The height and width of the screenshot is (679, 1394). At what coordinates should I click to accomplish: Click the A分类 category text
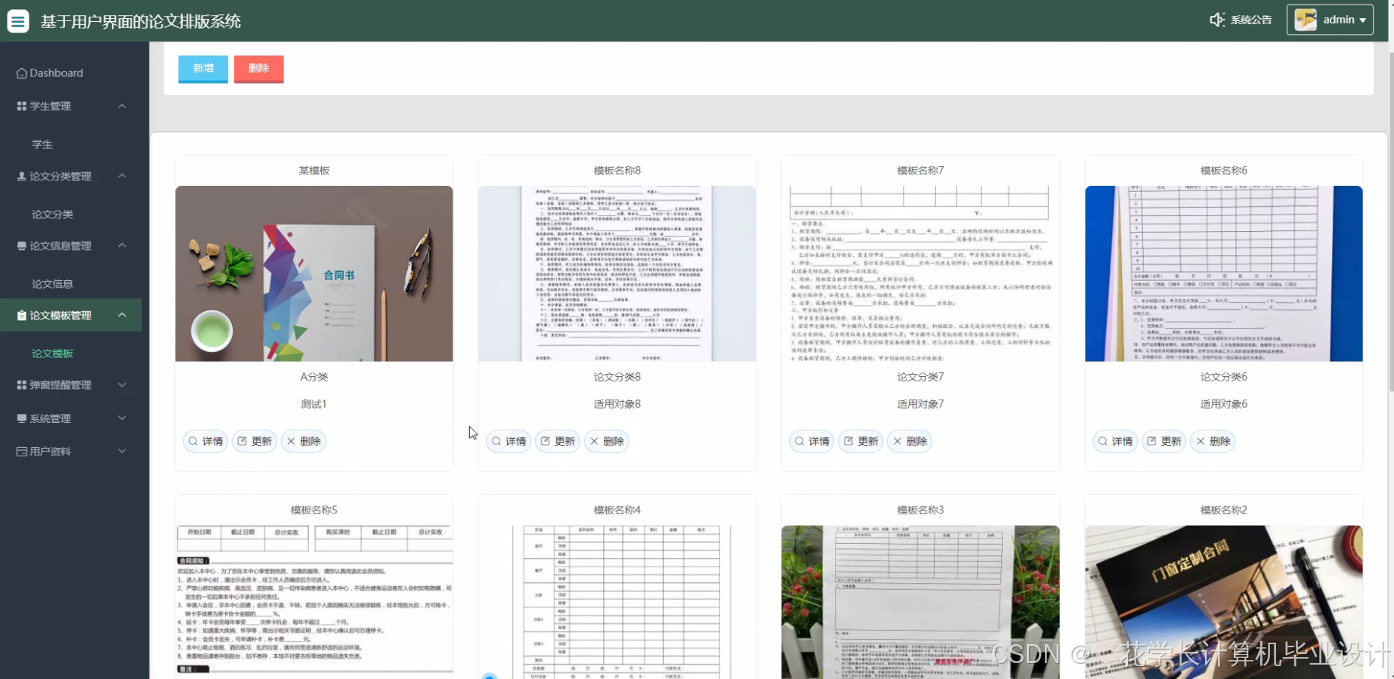[x=314, y=377]
